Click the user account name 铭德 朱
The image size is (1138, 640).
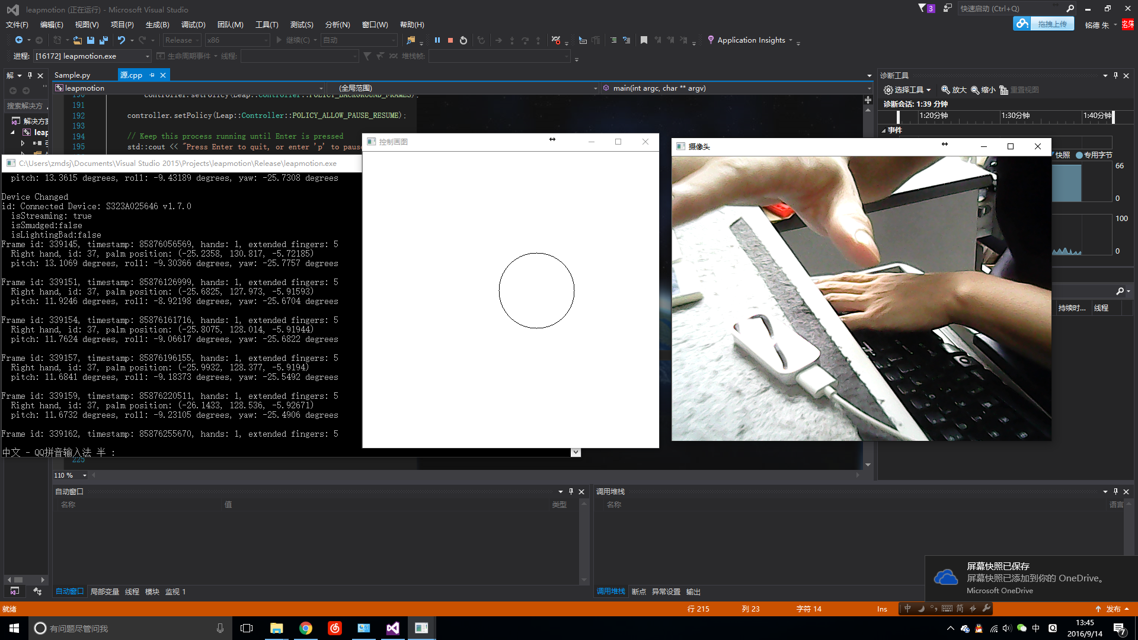click(1097, 25)
